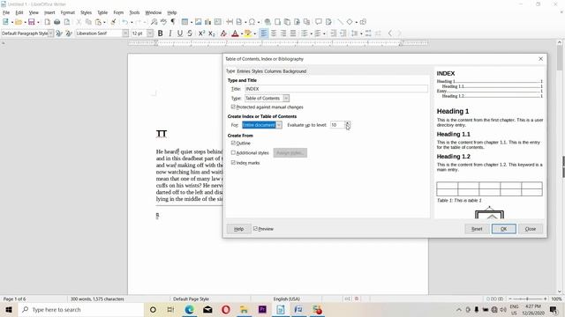Image resolution: width=565 pixels, height=317 pixels.
Task: Toggle the Index marks checkbox
Action: point(233,162)
